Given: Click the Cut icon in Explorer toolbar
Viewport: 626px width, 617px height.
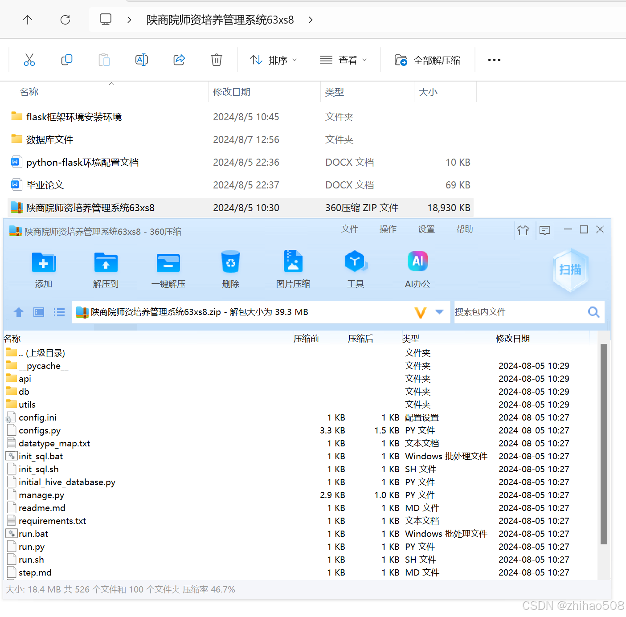Looking at the screenshot, I should tap(29, 59).
